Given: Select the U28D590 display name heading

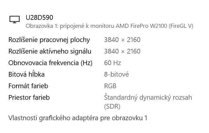Looking at the screenshot, I should click(x=39, y=17).
